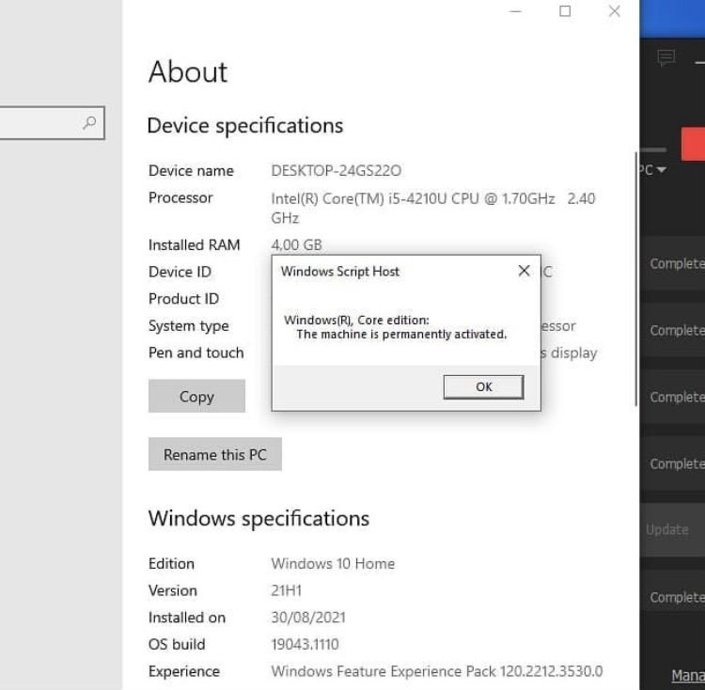Click the Copy button under device specifications
Screen dimensions: 705x690
[197, 396]
